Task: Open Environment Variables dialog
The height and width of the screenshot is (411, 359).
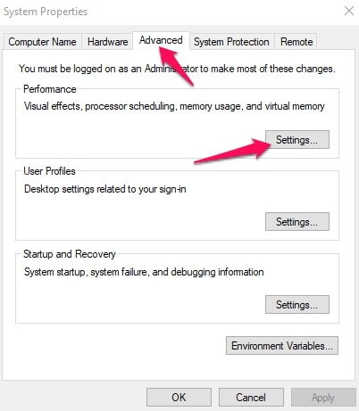Action: coord(282,345)
